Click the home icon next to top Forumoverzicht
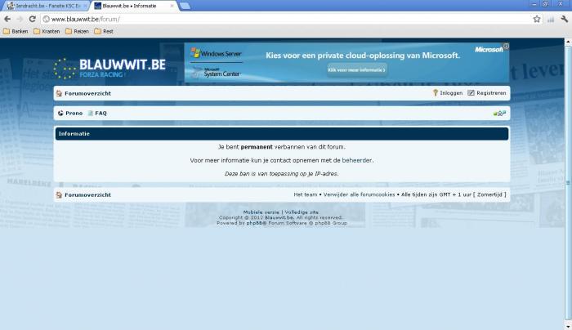The width and height of the screenshot is (572, 330). click(x=59, y=93)
